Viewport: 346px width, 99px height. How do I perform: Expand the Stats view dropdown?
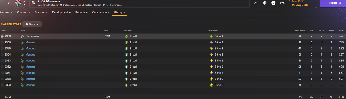[32, 24]
